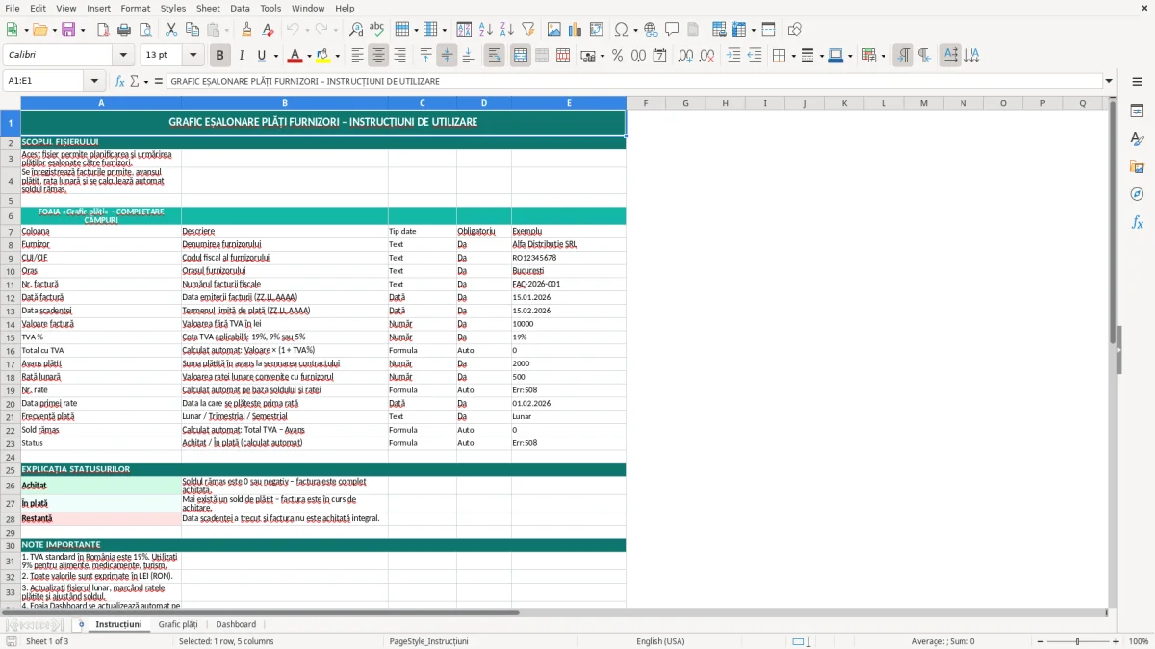The height and width of the screenshot is (649, 1155).
Task: Open the Sheet menu
Action: point(209,8)
